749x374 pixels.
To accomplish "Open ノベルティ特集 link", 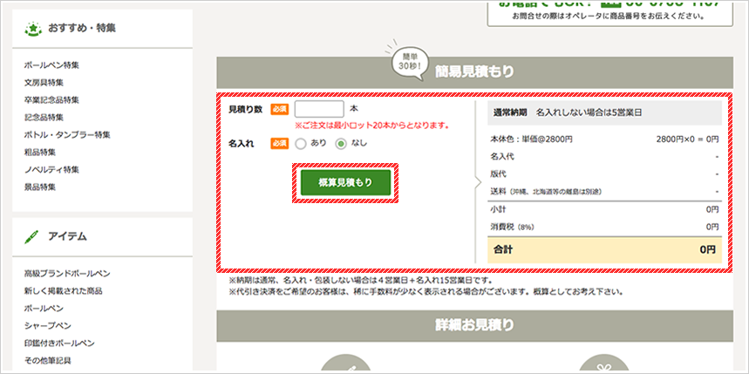I will (51, 170).
